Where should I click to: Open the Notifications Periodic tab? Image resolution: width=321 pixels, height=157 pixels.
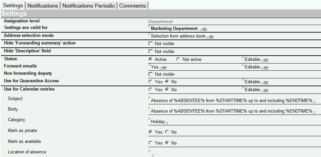(x=89, y=6)
